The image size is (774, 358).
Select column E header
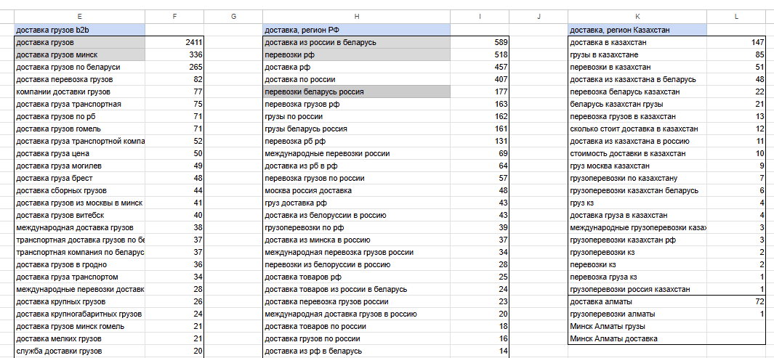[x=80, y=17]
